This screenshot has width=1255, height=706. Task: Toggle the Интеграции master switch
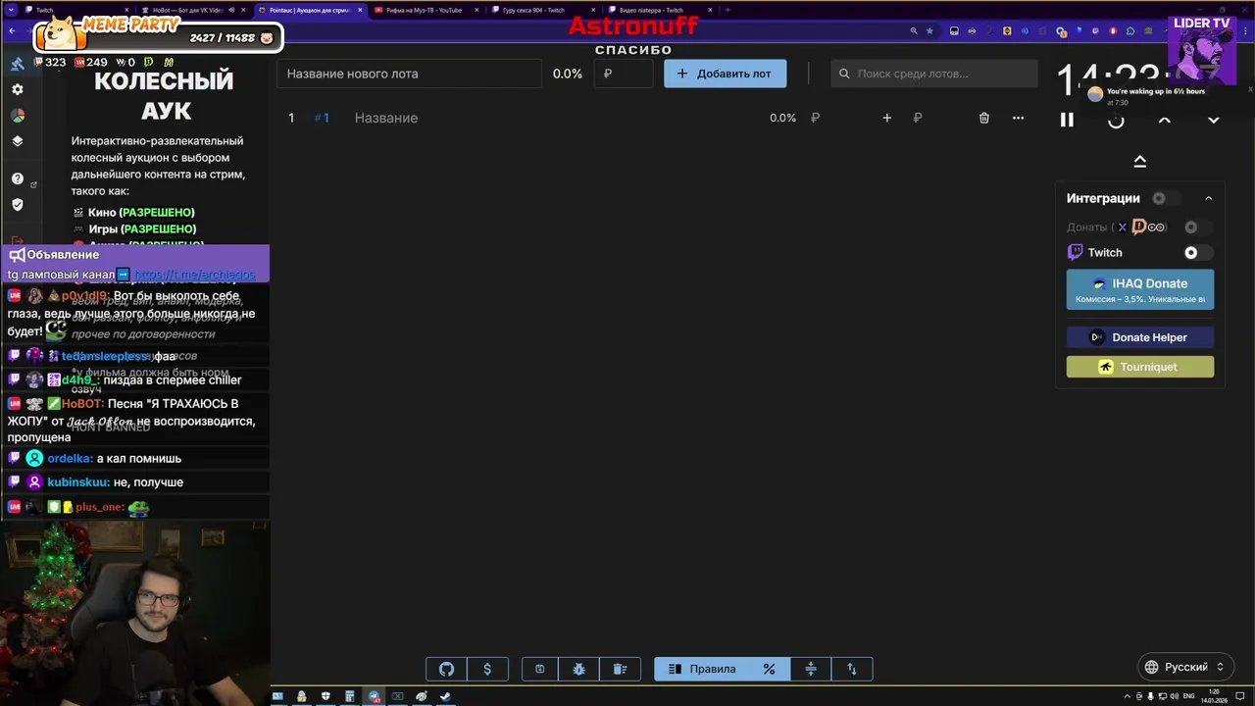coord(1165,198)
